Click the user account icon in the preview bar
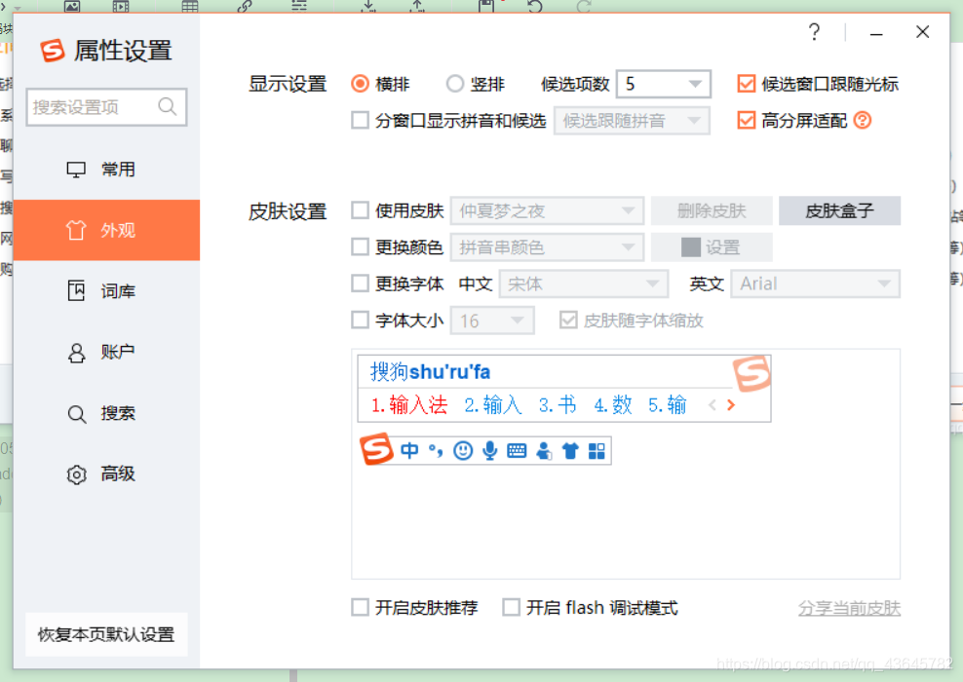963x682 pixels. click(x=544, y=451)
